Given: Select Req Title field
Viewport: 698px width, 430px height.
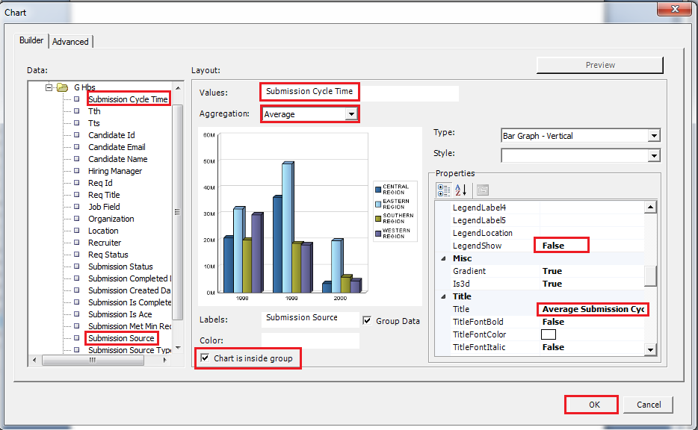Looking at the screenshot, I should [104, 195].
